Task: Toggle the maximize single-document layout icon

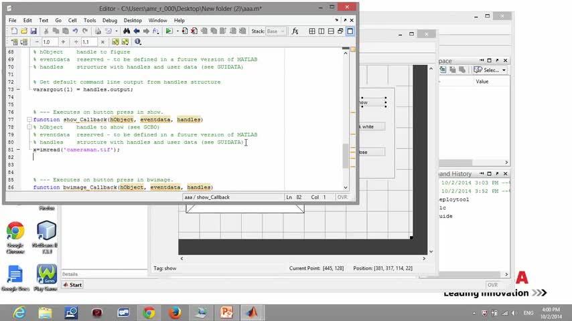Action: (350, 31)
